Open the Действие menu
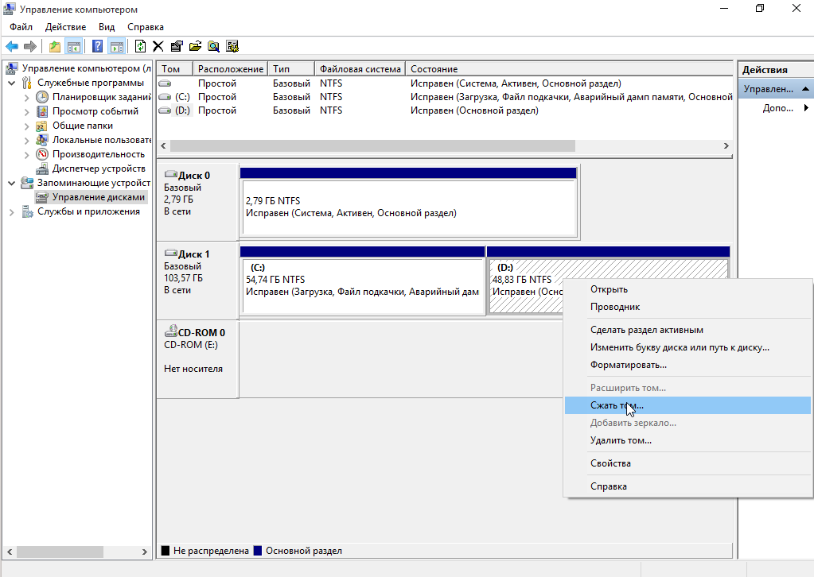Image resolution: width=814 pixels, height=577 pixels. [65, 27]
